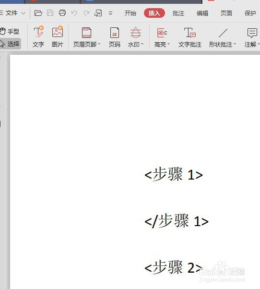
Task: Switch to the 开始 tab
Action: click(x=130, y=13)
